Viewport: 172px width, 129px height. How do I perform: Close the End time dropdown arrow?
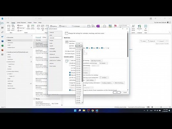coord(82,46)
